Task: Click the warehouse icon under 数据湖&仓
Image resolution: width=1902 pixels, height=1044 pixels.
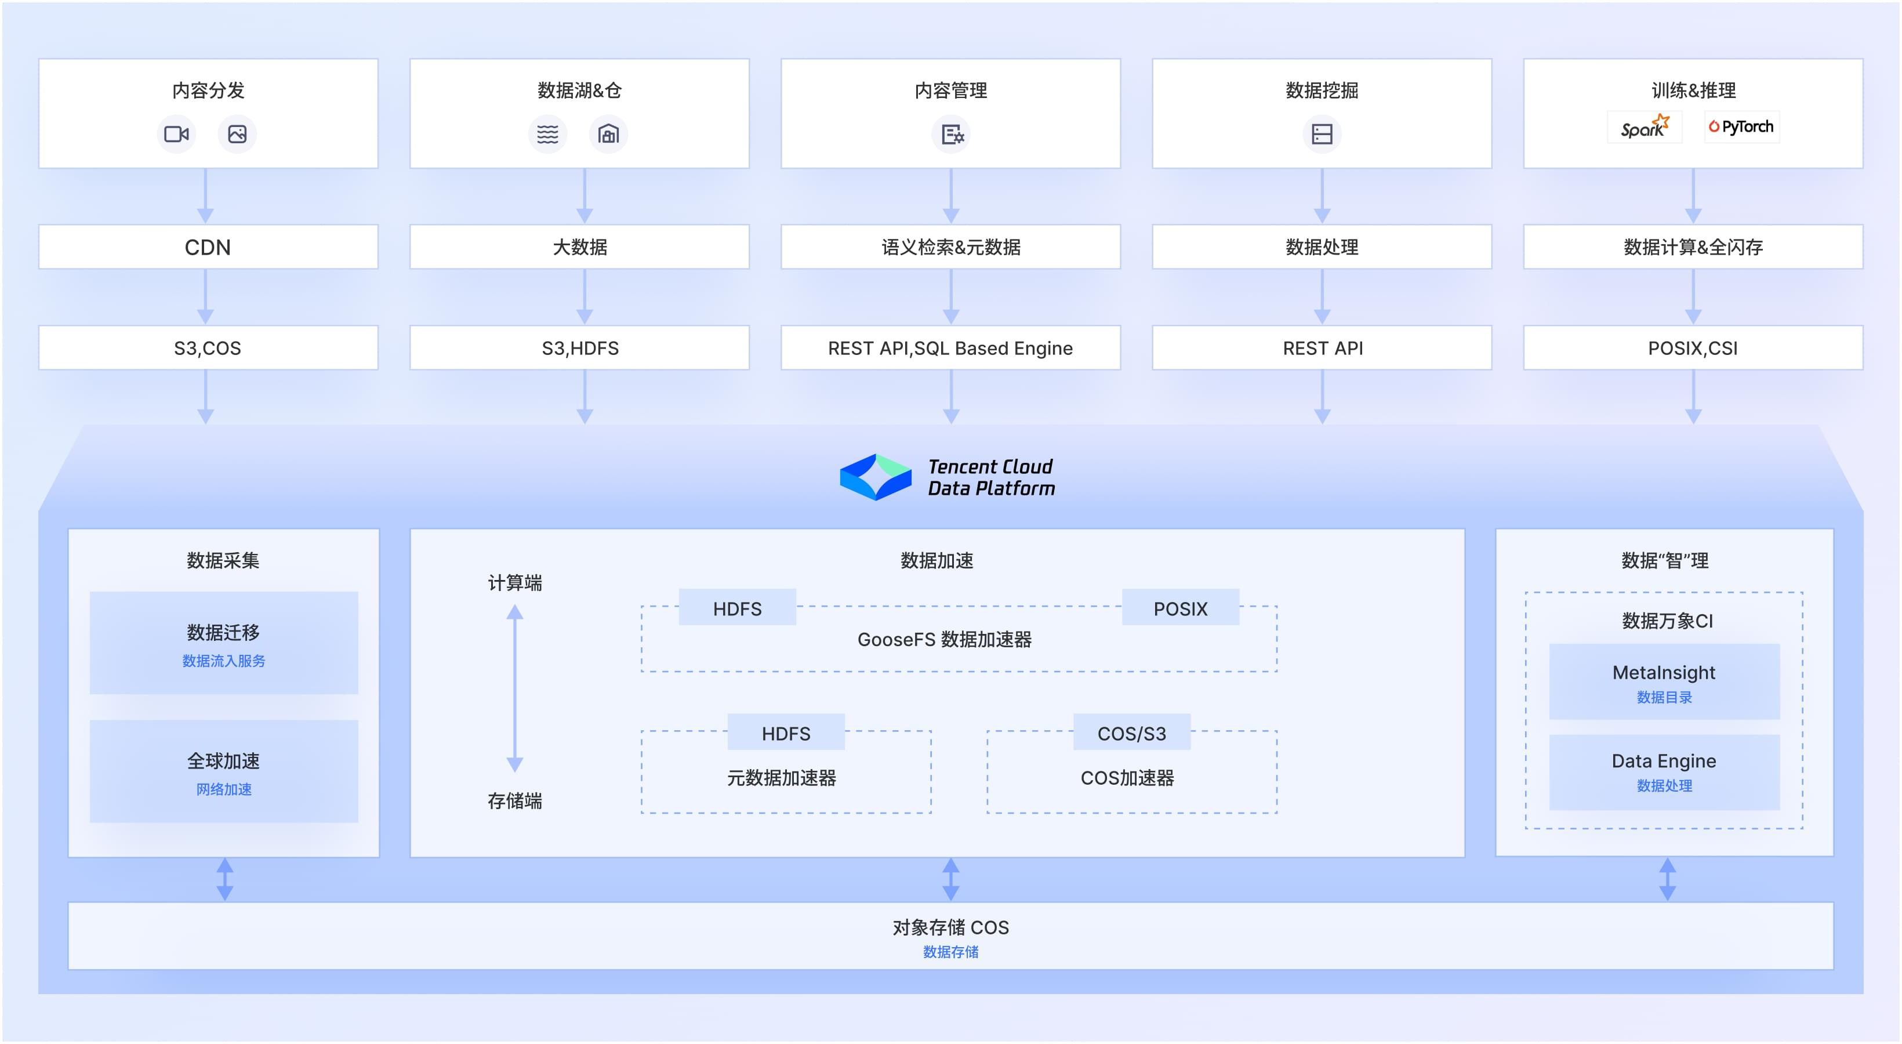Action: (x=608, y=135)
